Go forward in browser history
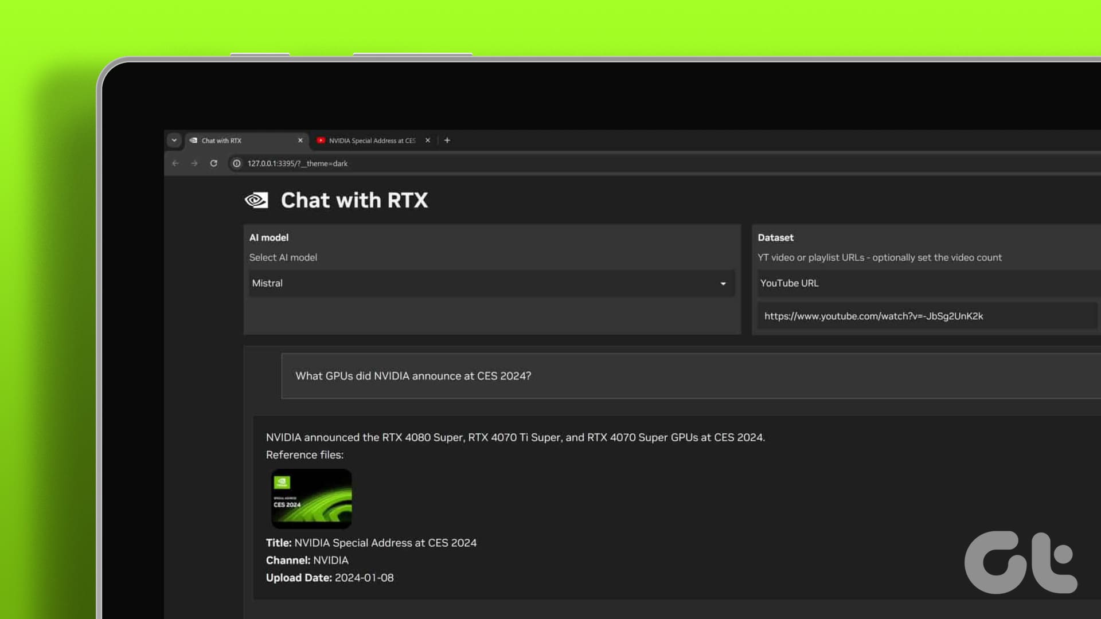This screenshot has height=619, width=1101. click(x=194, y=163)
